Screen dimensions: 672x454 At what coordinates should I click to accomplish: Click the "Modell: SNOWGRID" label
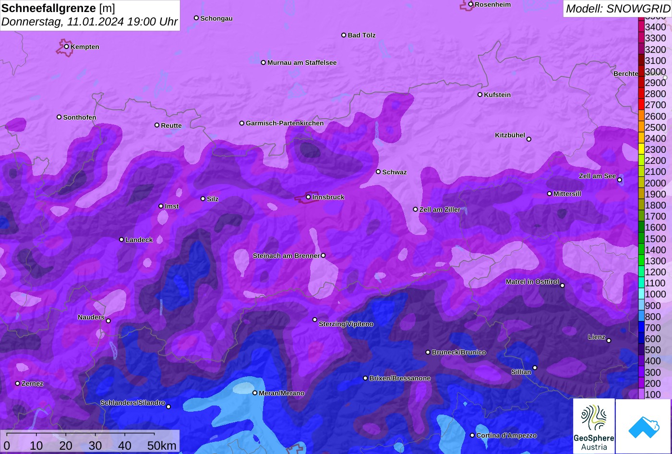click(618, 8)
